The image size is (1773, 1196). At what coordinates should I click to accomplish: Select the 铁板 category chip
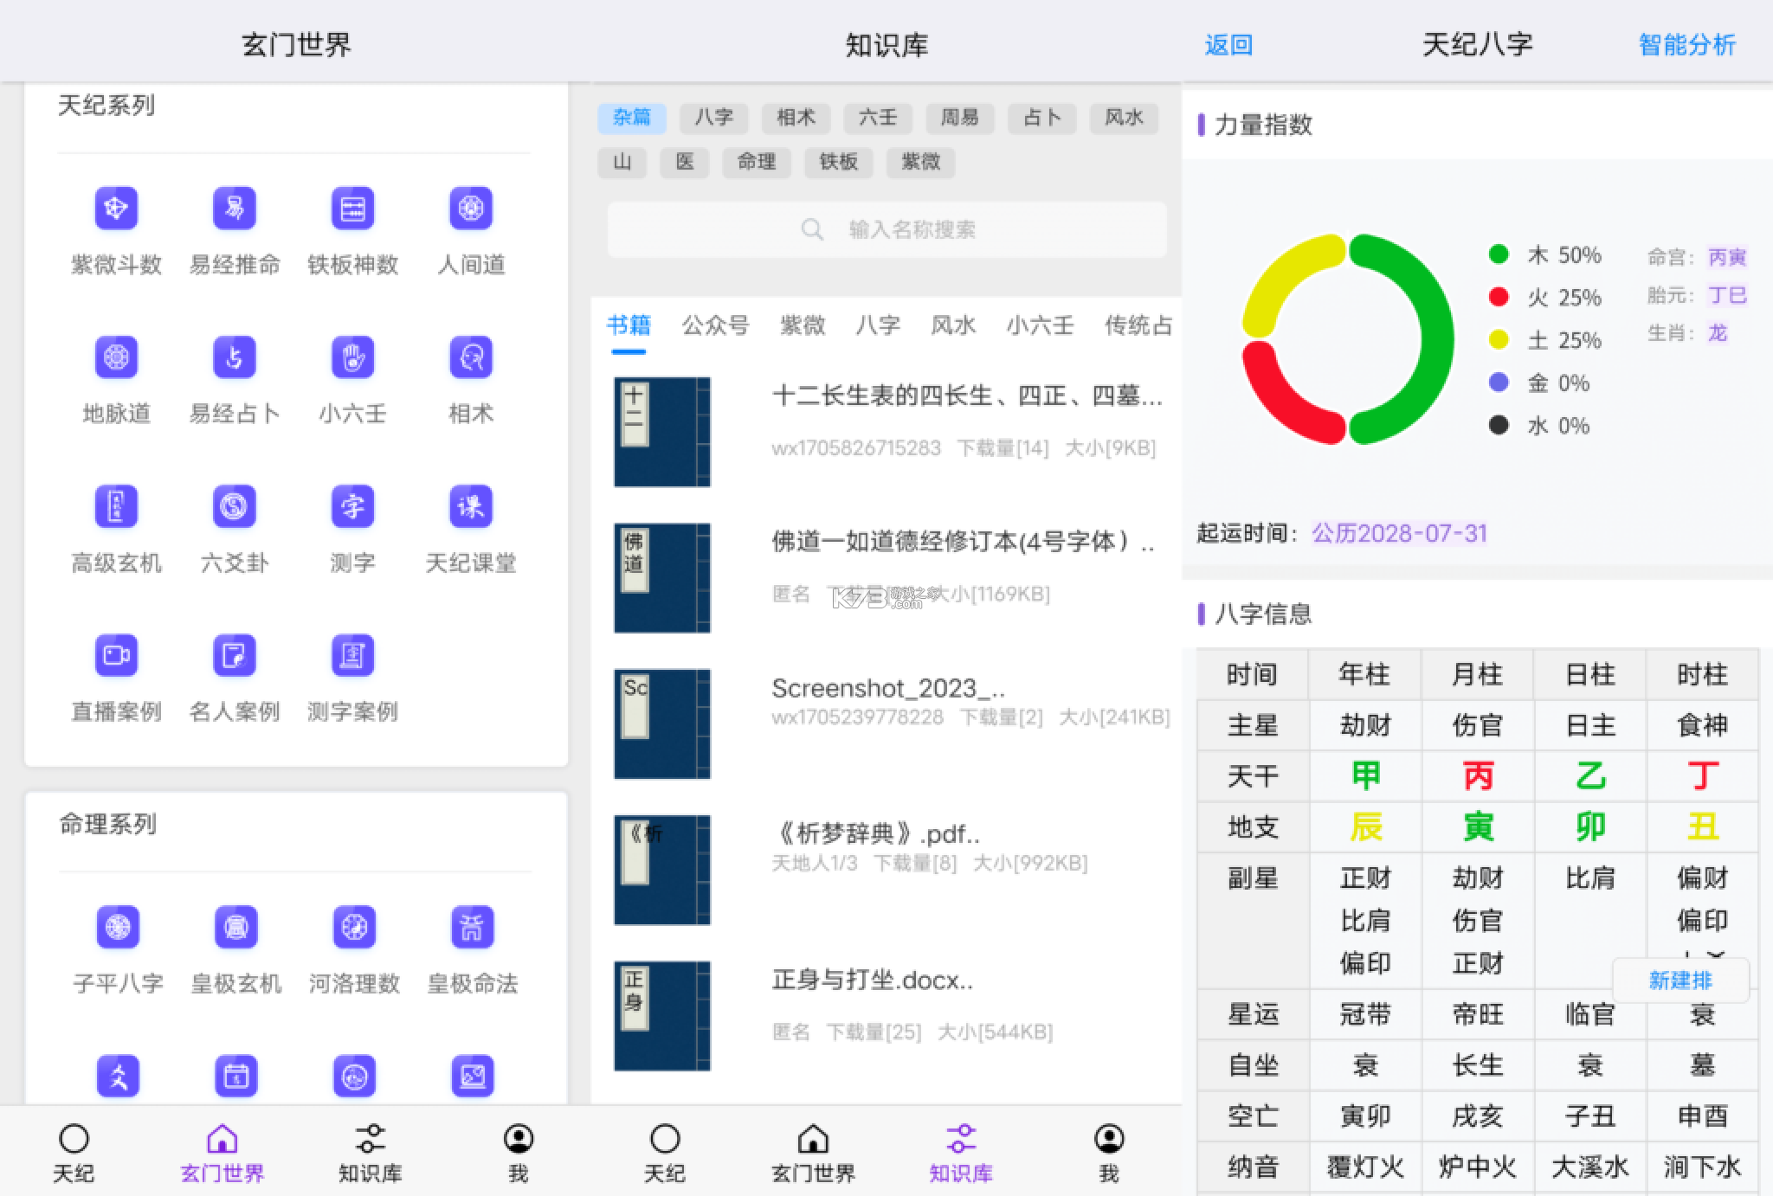click(839, 162)
